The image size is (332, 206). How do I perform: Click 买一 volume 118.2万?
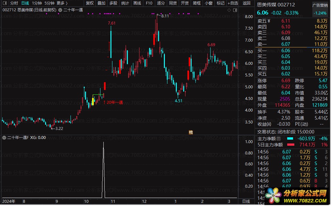pyautogui.click(x=319, y=51)
